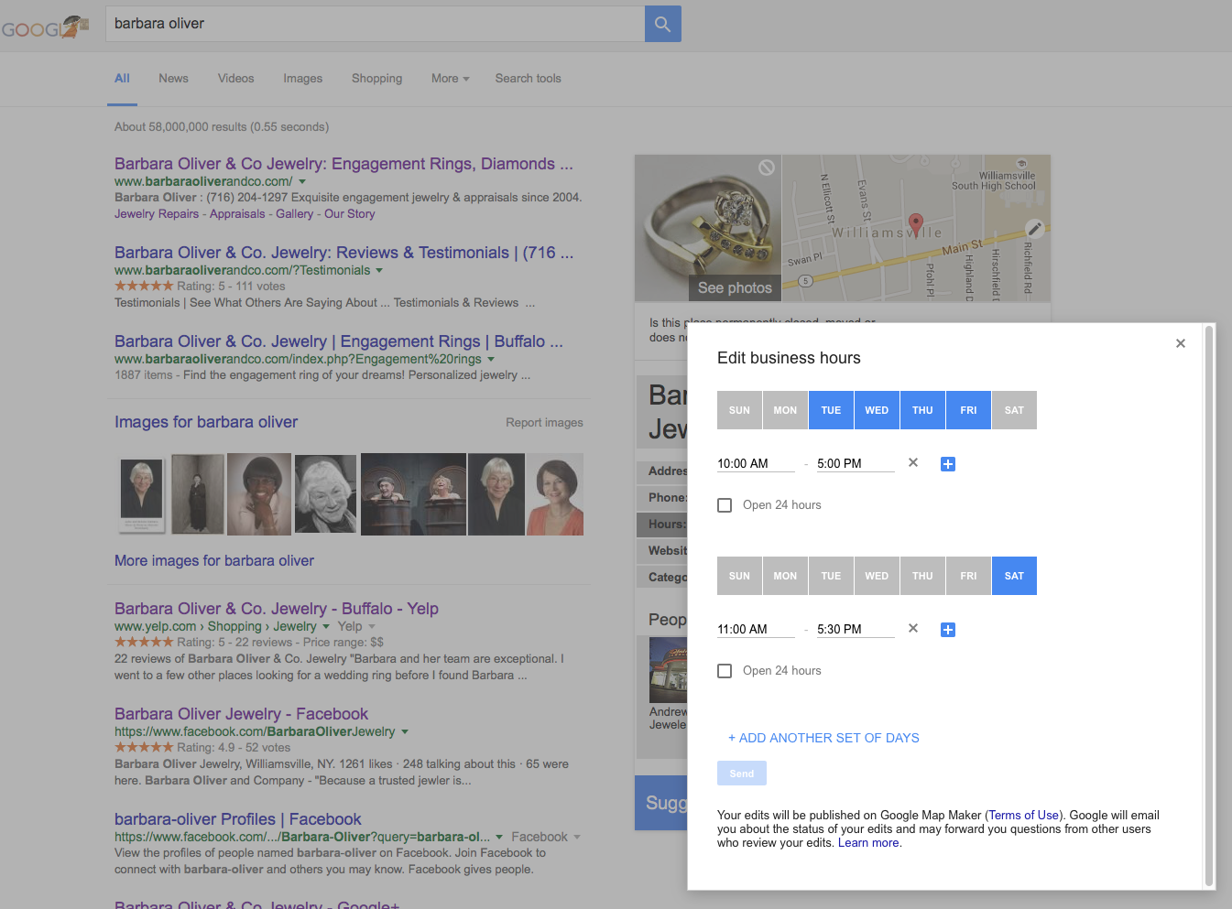Screen dimensions: 1232x909
Task: Deselect TUE in the first day set
Action: 831,410
